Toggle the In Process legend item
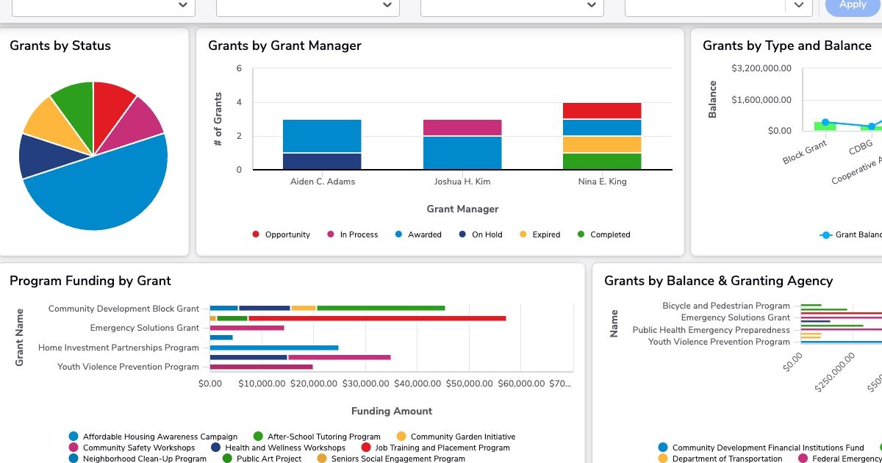Image resolution: width=882 pixels, height=463 pixels. click(x=352, y=234)
